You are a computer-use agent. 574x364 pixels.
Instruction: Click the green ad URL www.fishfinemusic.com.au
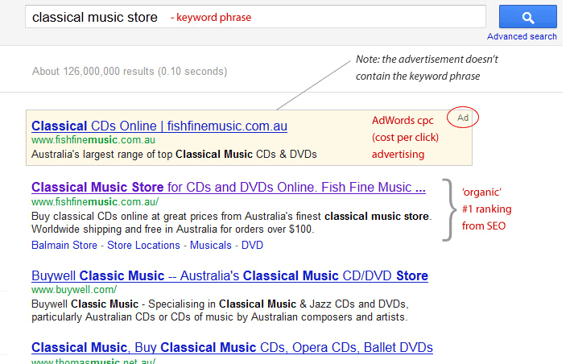click(93, 140)
